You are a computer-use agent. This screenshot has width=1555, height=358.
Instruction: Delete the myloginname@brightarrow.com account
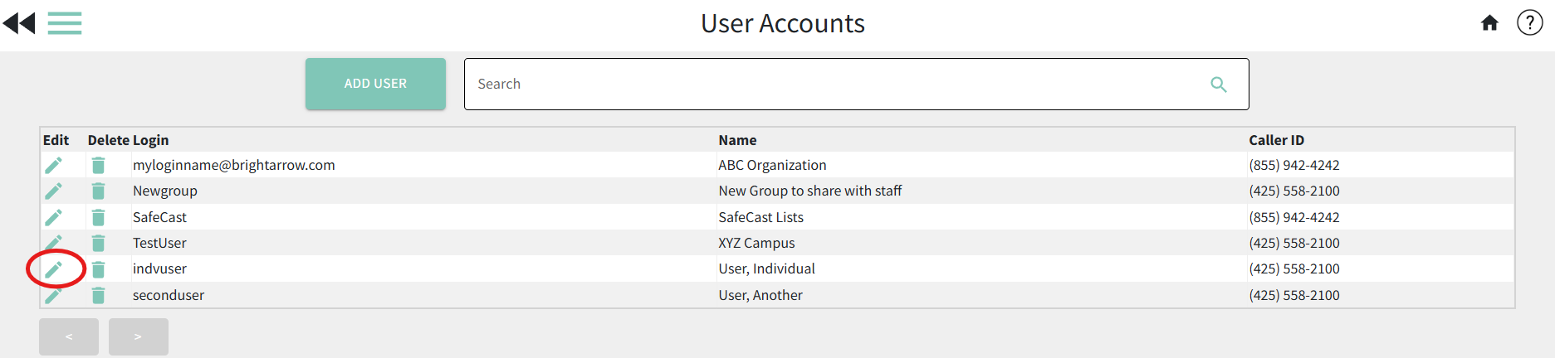pos(98,166)
